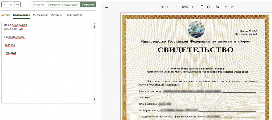Go to the next document arrow
This screenshot has height=120, width=272.
17,4
